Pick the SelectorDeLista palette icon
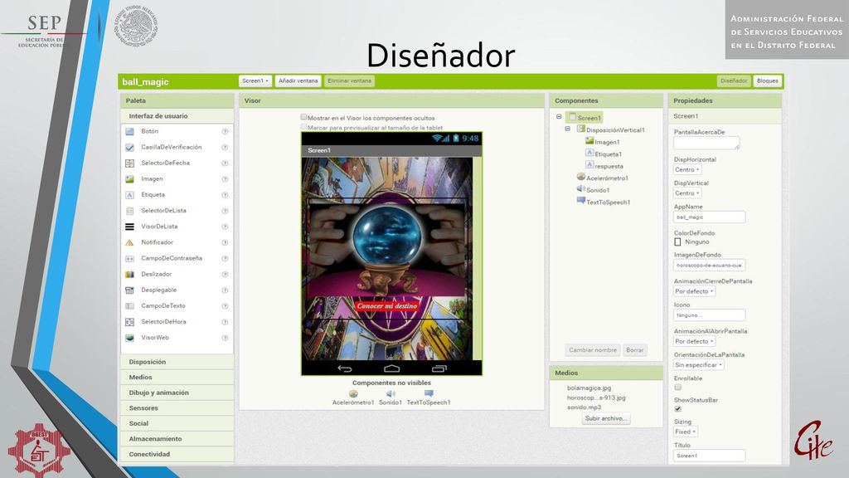This screenshot has width=849, height=478. (x=129, y=211)
